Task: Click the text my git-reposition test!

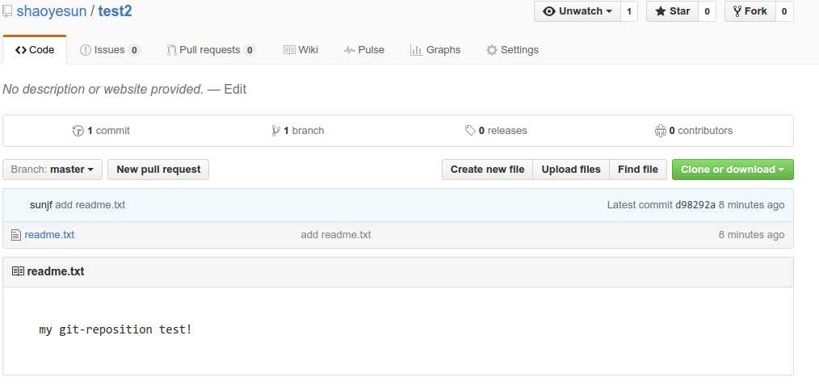Action: pyautogui.click(x=115, y=330)
